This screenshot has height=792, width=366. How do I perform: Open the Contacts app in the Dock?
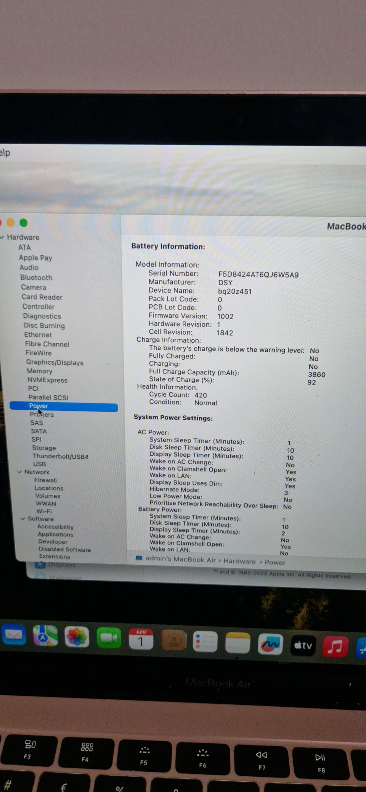click(x=174, y=640)
